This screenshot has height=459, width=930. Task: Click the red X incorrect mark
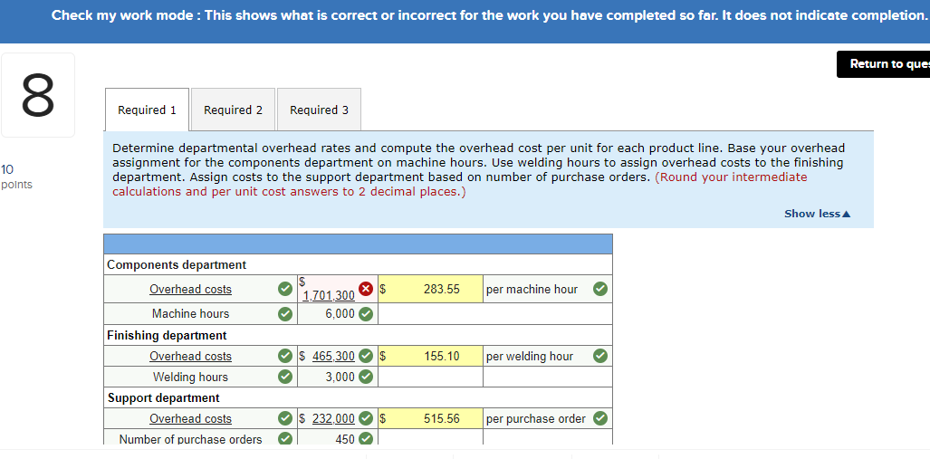(x=367, y=289)
